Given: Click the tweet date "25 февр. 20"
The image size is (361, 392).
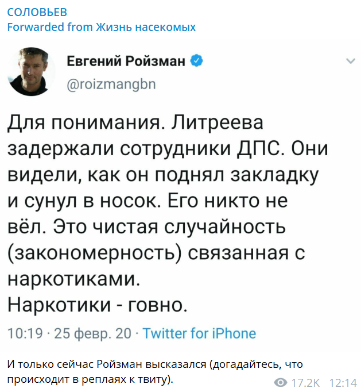Looking at the screenshot, I should pos(92,333).
